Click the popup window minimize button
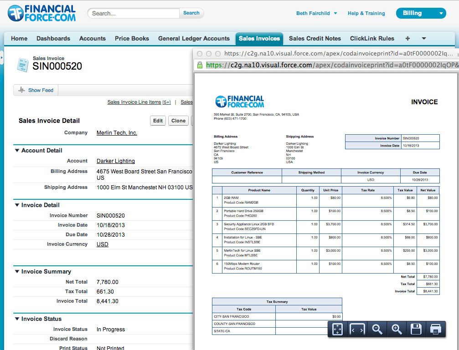The image size is (459, 350). pyautogui.click(x=209, y=54)
